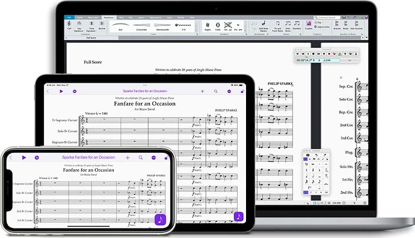Insert the Segno symbol

[x=207, y=27]
